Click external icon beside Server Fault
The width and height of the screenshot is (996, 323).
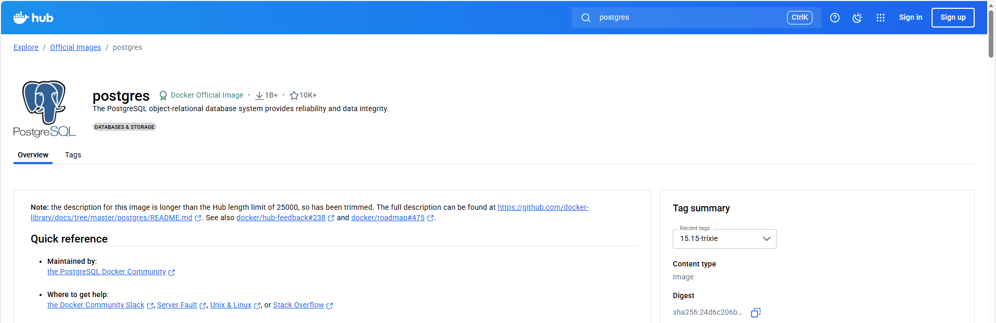[203, 305]
